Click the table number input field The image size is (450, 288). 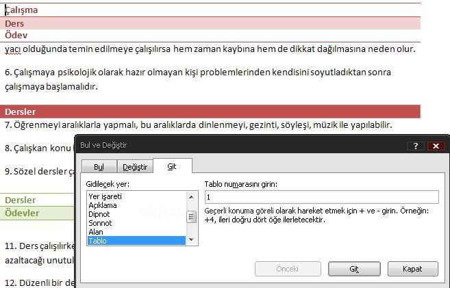(322, 197)
